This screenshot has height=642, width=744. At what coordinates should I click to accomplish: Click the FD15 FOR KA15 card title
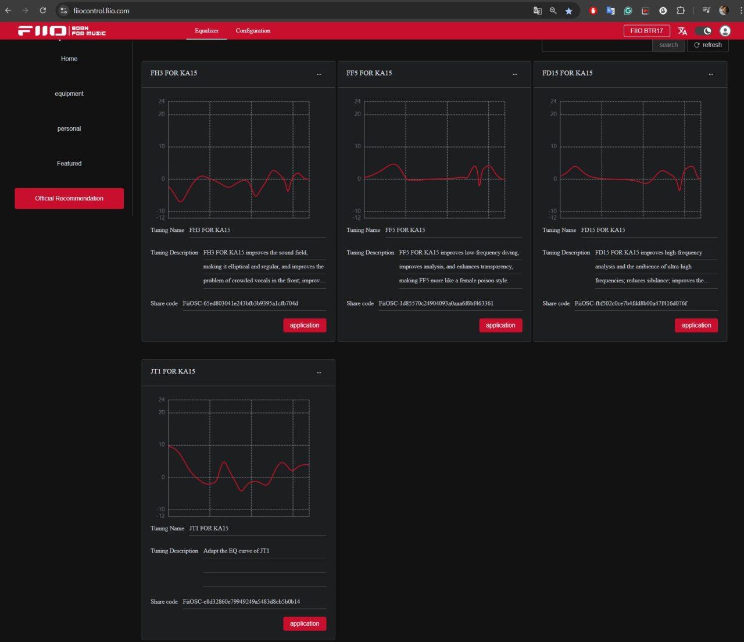(567, 73)
